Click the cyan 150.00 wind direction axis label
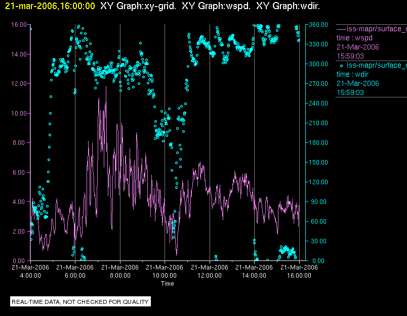407x316 pixels. 318,162
